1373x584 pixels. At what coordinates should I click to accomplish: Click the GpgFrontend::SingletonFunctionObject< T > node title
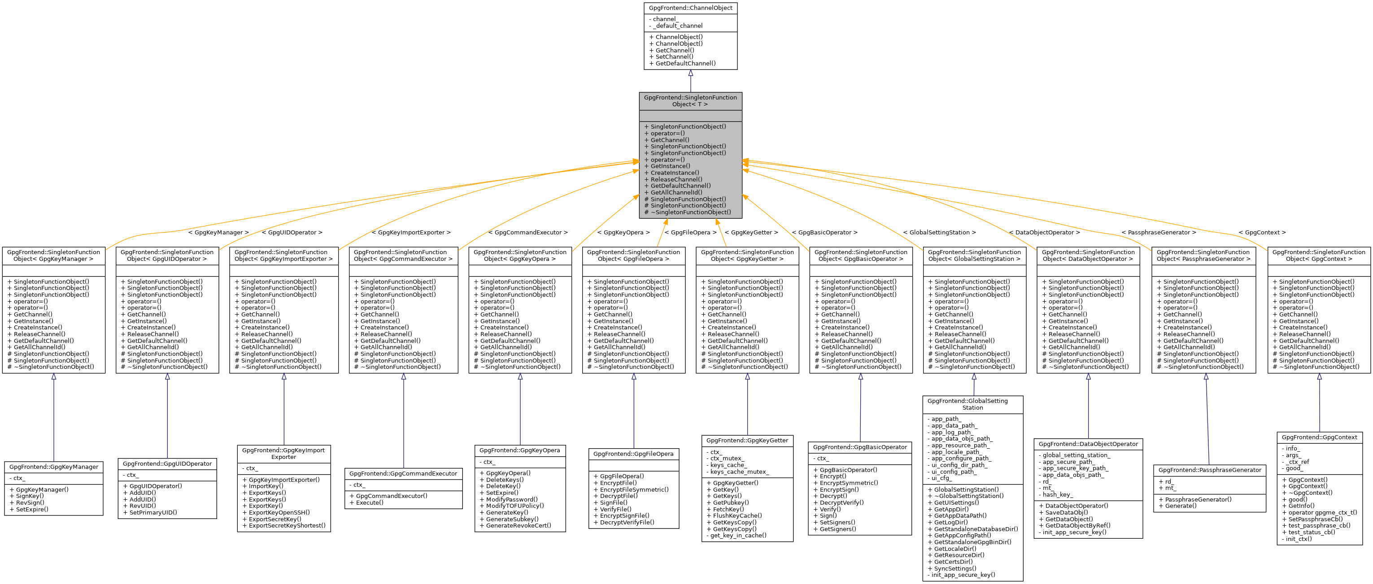pyautogui.click(x=690, y=100)
